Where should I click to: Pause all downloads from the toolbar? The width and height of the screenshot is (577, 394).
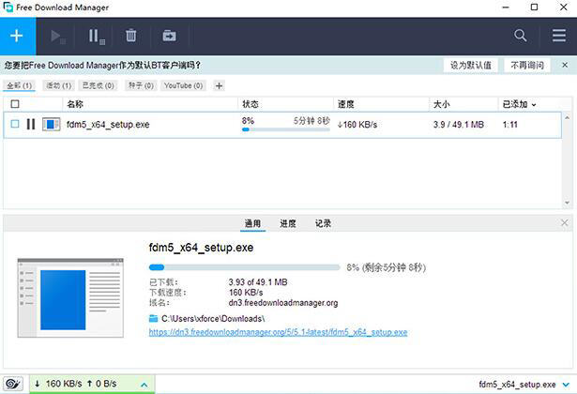pos(97,37)
